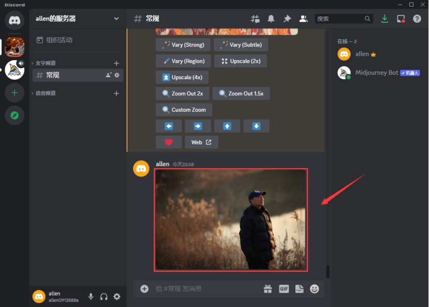Open the Explore Discoverable Servers compass icon
The width and height of the screenshot is (429, 307).
coord(14,115)
